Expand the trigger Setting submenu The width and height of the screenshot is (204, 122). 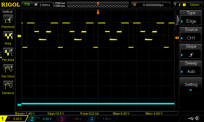tap(191, 85)
